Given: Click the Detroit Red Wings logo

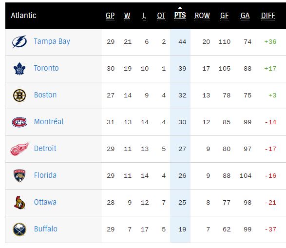Looking at the screenshot, I should click(19, 149).
